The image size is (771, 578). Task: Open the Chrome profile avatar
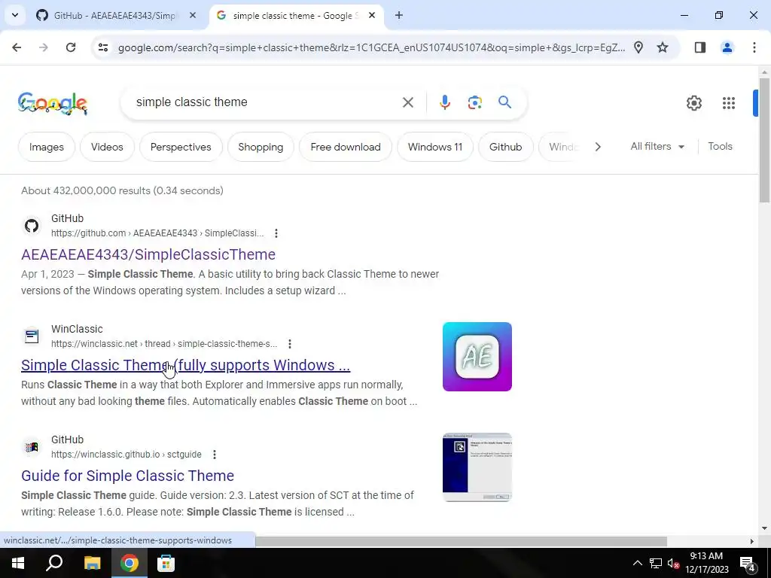pyautogui.click(x=727, y=47)
